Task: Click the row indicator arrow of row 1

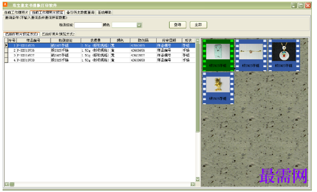Action: point(6,45)
